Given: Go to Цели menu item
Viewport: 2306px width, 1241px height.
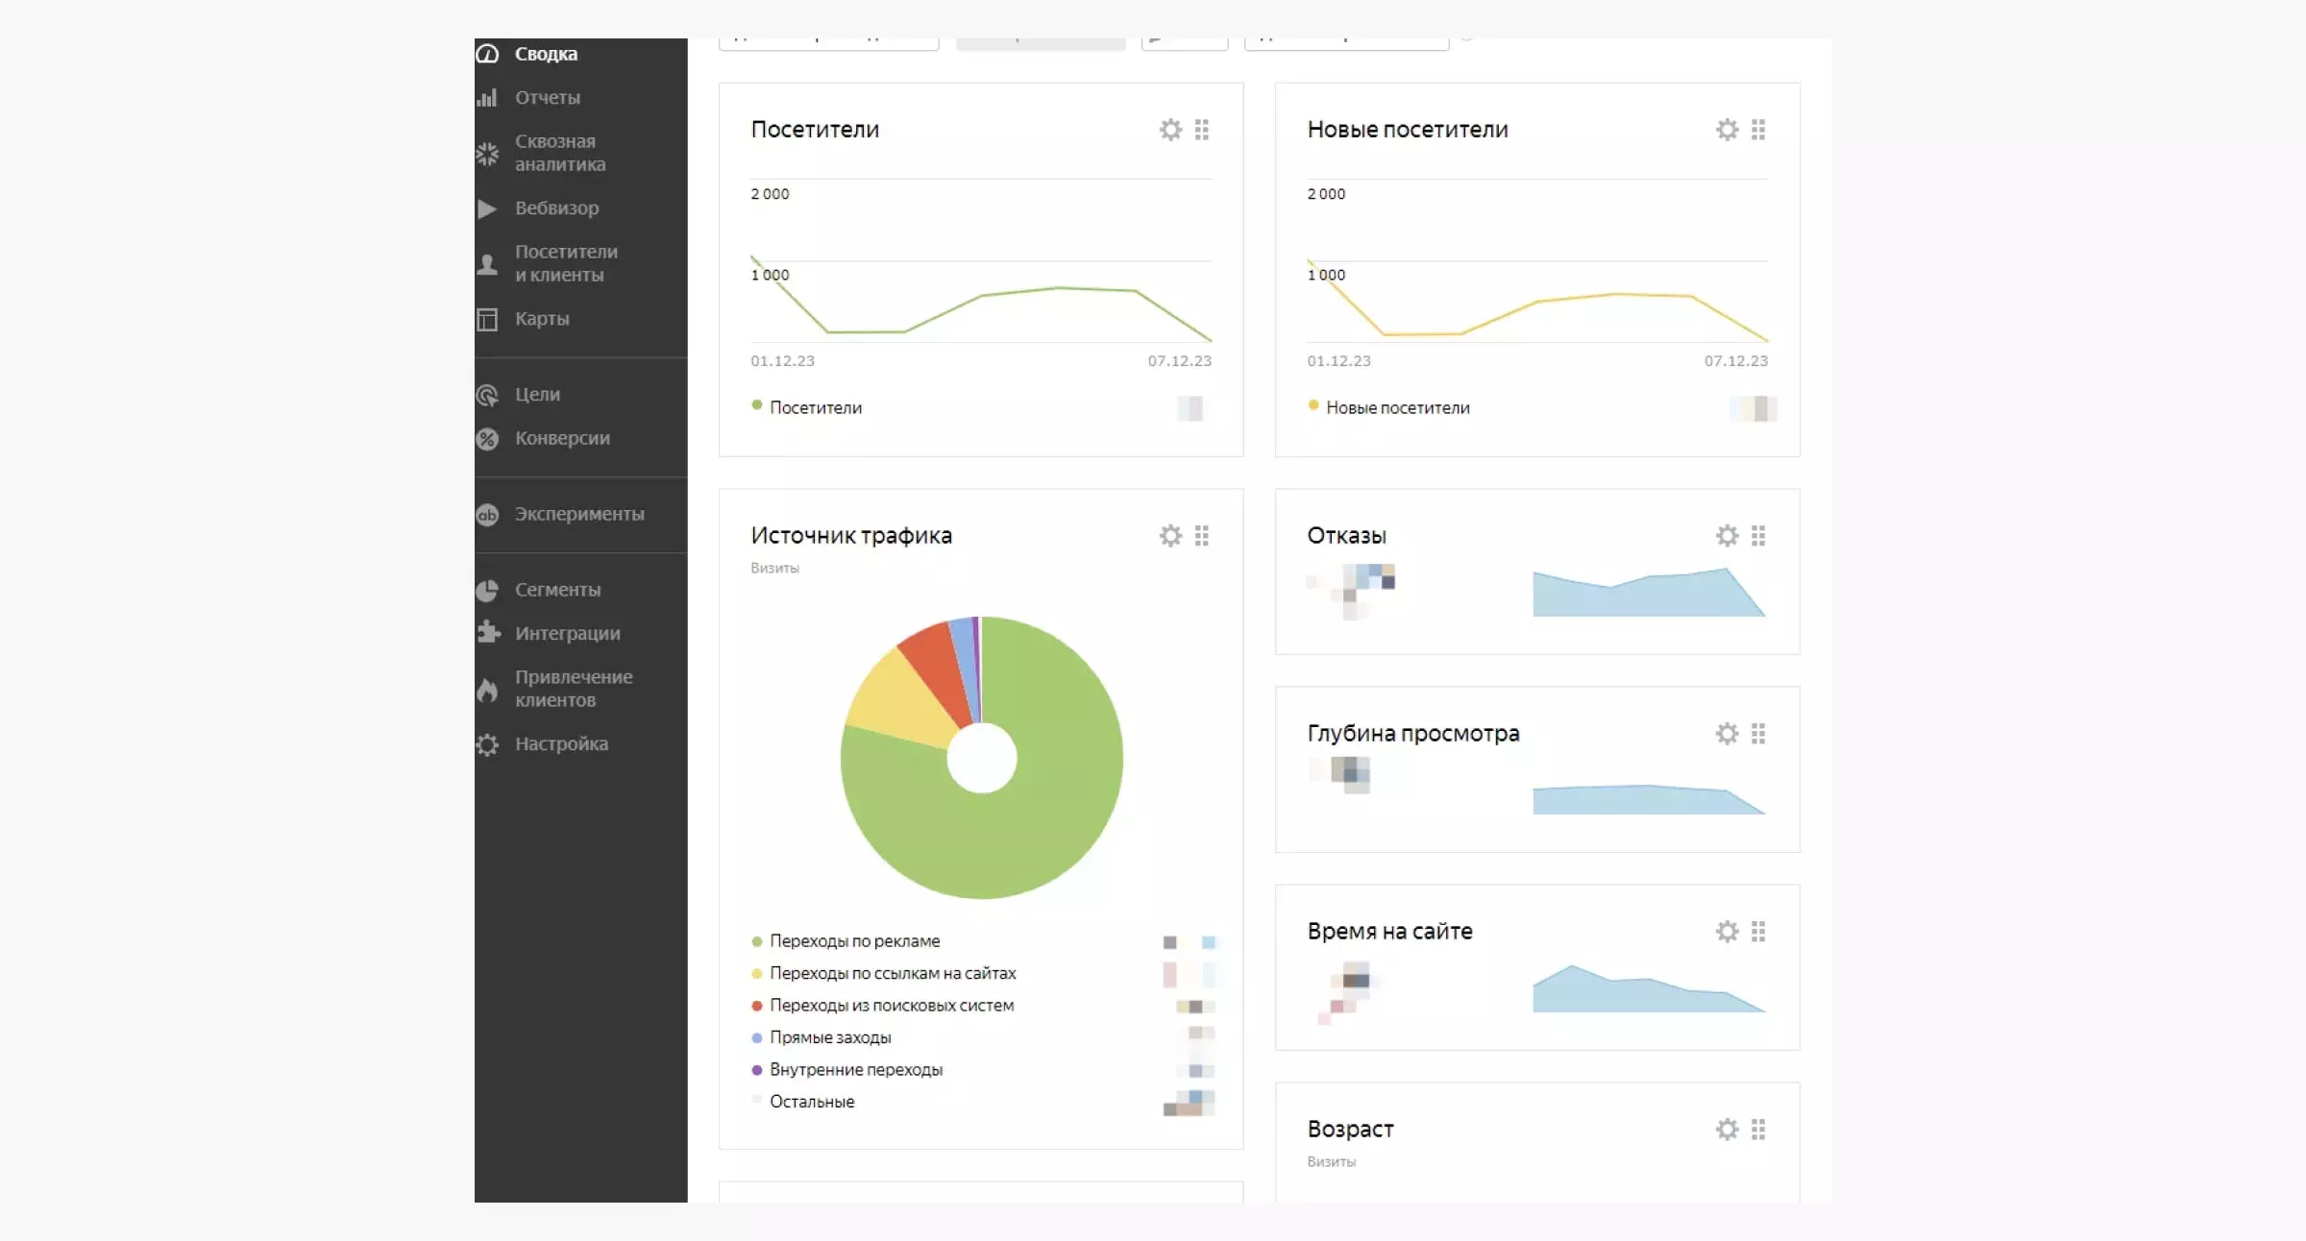Looking at the screenshot, I should click(x=536, y=395).
